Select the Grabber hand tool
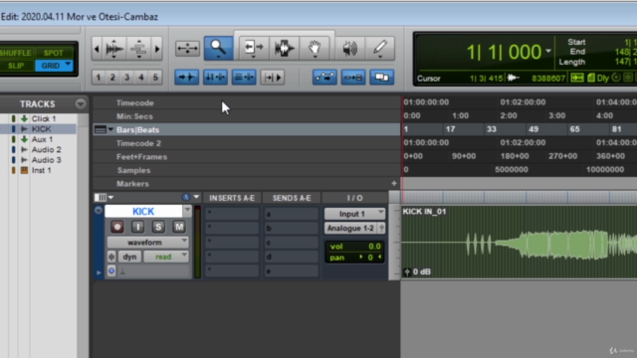The image size is (637, 358). tap(315, 48)
